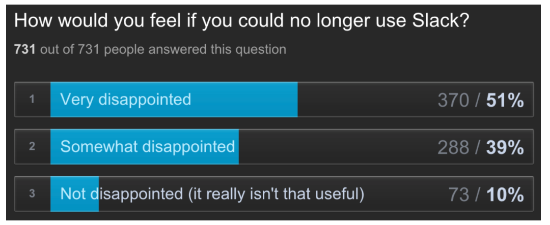Click the bold 10% percentage

(x=505, y=195)
